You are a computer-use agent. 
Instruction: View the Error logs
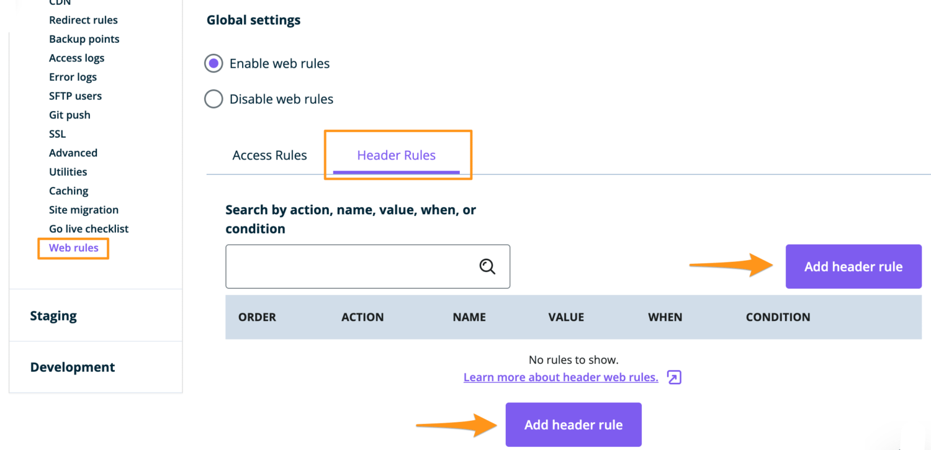point(73,76)
